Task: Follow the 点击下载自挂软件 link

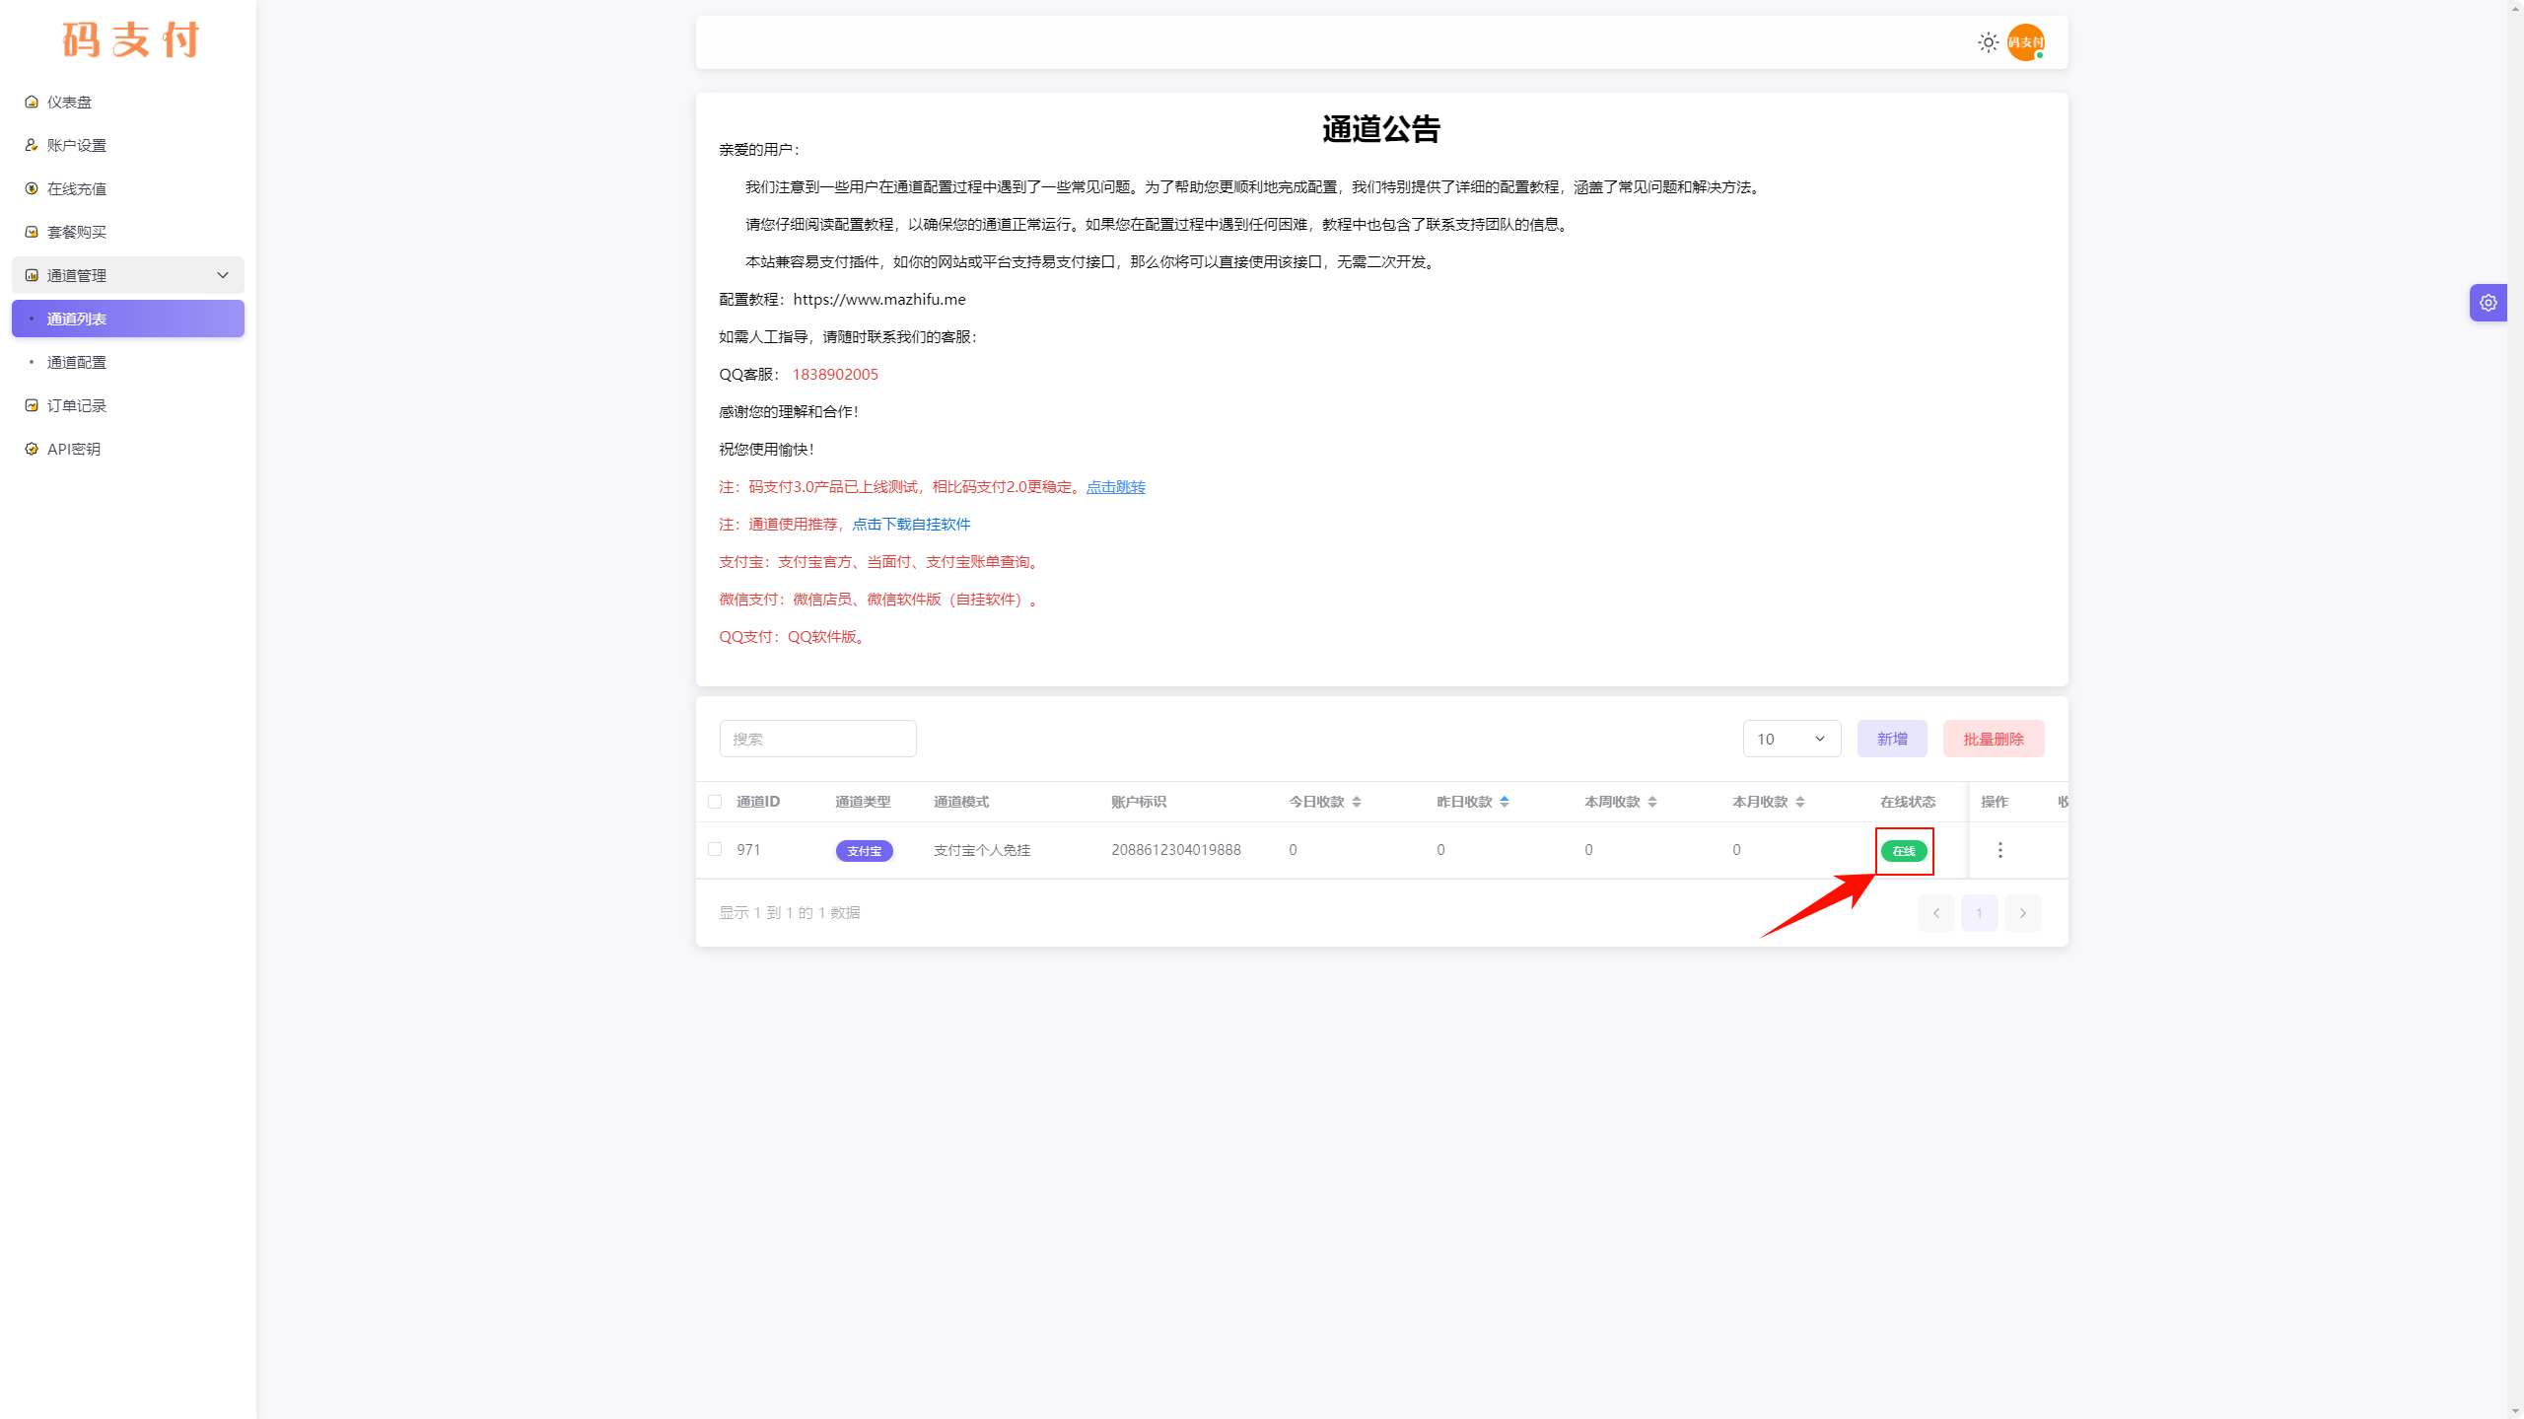Action: (x=911, y=524)
